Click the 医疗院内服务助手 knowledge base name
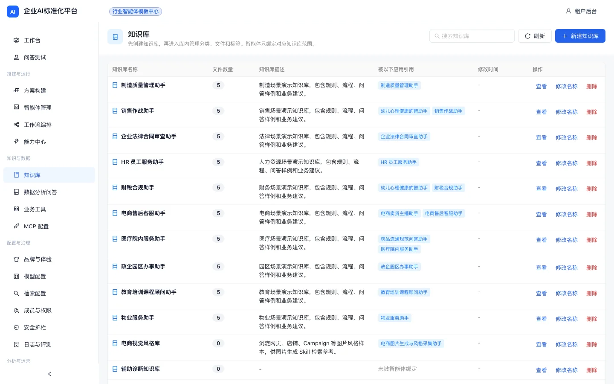614x384 pixels. (x=143, y=239)
